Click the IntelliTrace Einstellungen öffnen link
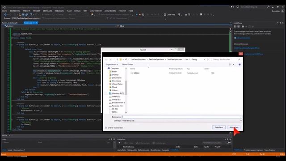This screenshot has width=286, height=161. [x=247, y=48]
